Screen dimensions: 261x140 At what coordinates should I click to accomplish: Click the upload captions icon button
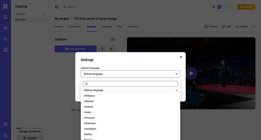[102, 49]
